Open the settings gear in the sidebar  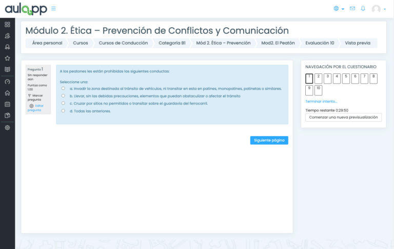tap(7, 127)
